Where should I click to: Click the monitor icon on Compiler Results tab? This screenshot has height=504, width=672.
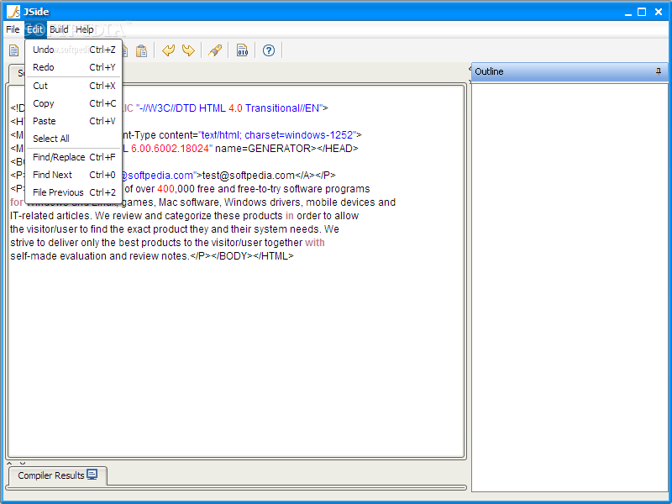[92, 475]
